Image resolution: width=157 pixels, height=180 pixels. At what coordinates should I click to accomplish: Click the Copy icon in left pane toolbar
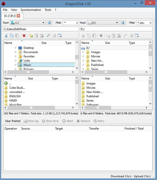12,36
